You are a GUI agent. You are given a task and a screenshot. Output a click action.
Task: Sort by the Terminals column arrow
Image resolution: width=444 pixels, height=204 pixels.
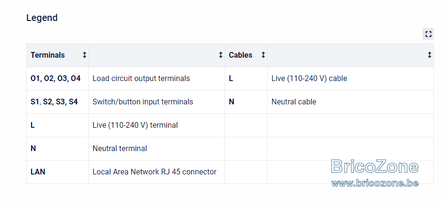(85, 55)
